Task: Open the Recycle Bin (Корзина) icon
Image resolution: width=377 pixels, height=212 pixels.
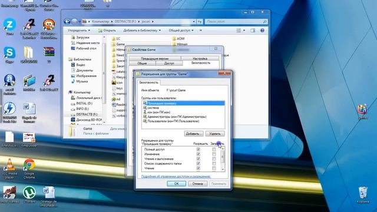Action: click(x=363, y=195)
